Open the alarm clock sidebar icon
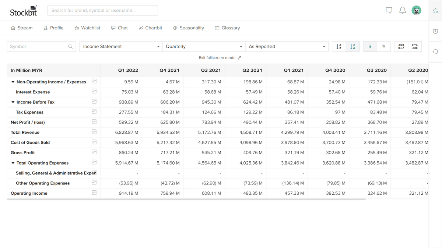442x248 pixels. coord(435,32)
